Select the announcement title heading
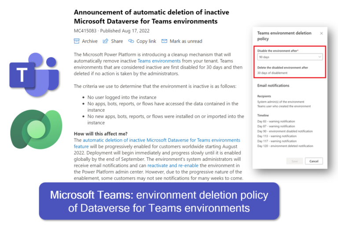338x226 pixels. [x=151, y=17]
